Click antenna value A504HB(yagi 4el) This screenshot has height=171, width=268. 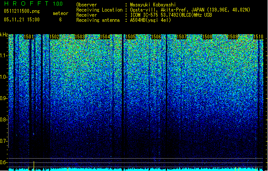150,20
